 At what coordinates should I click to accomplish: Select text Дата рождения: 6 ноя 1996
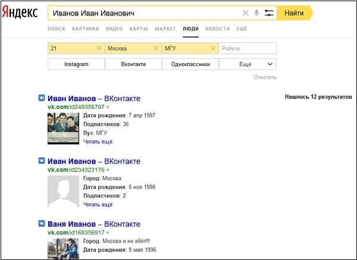point(120,187)
